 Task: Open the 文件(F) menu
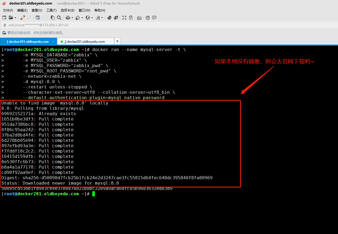pos(8,10)
